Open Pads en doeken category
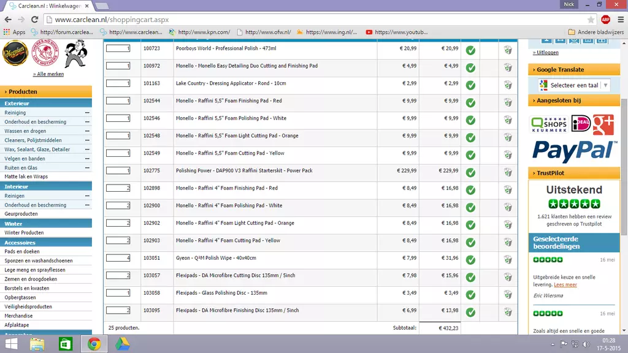The width and height of the screenshot is (628, 353). 22,251
